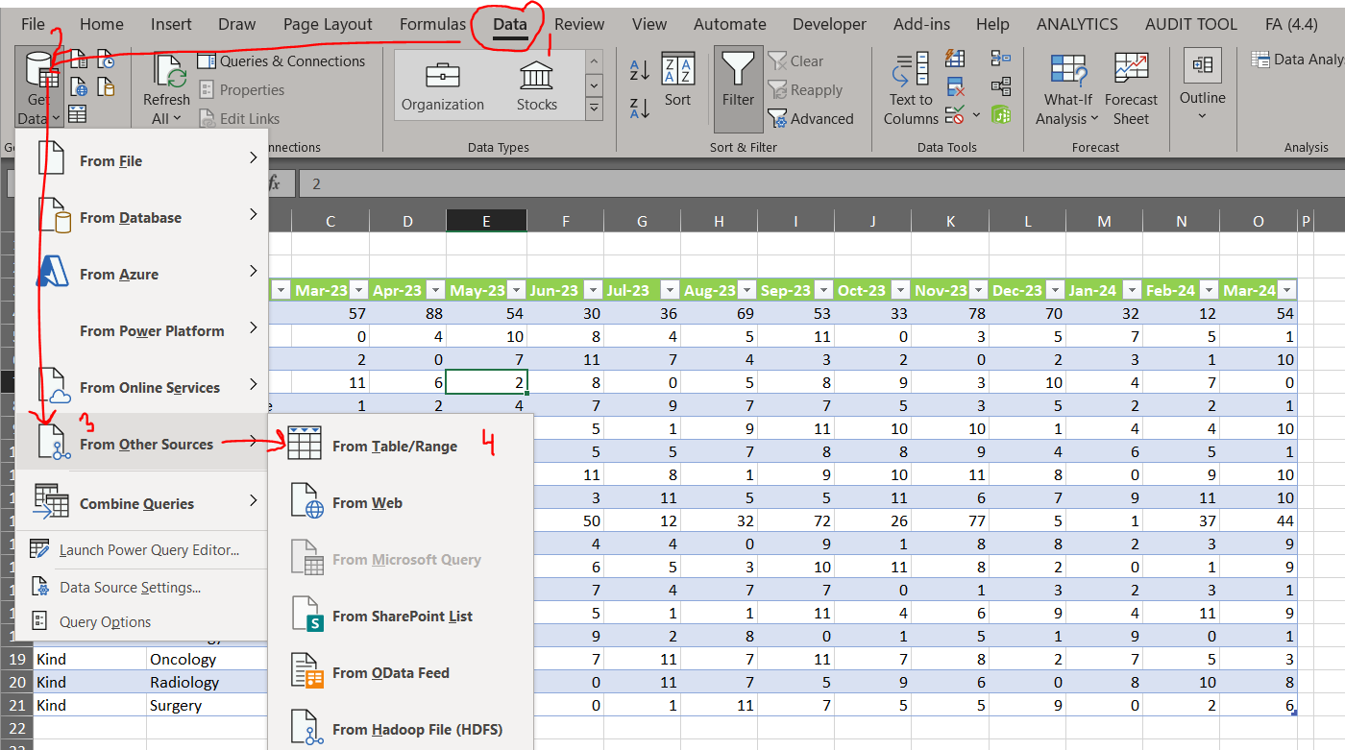Select From Table/Range in submenu
Viewport: 1345px width, 750px height.
click(x=401, y=446)
